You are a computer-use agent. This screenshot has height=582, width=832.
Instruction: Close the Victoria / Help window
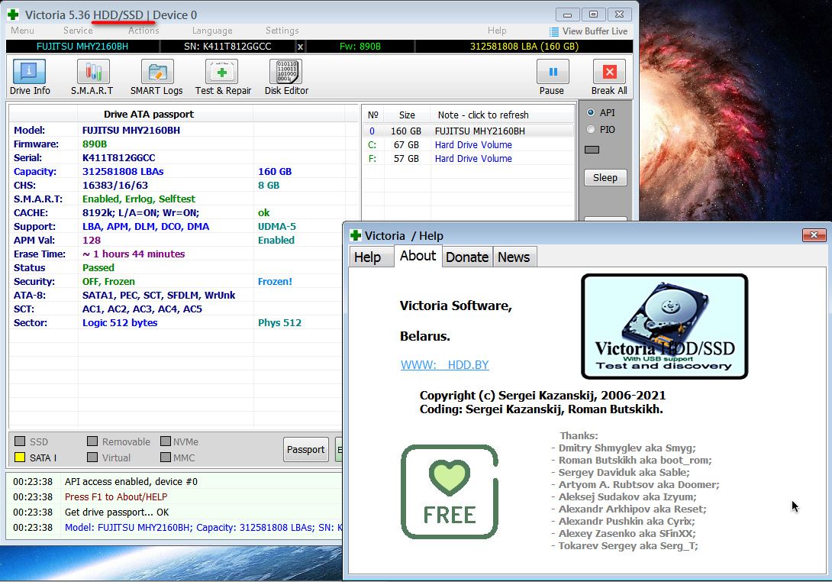(814, 234)
